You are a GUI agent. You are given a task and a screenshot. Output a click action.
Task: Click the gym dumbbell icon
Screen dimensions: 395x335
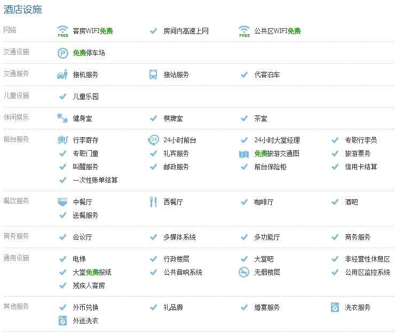pyautogui.click(x=62, y=118)
